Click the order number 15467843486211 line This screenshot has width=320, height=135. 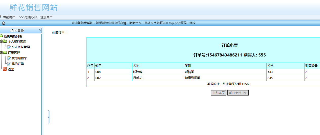[x=230, y=55]
